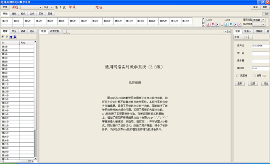This screenshot has width=270, height=164.
Task: Click the 登录 login button
Action: tap(240, 83)
